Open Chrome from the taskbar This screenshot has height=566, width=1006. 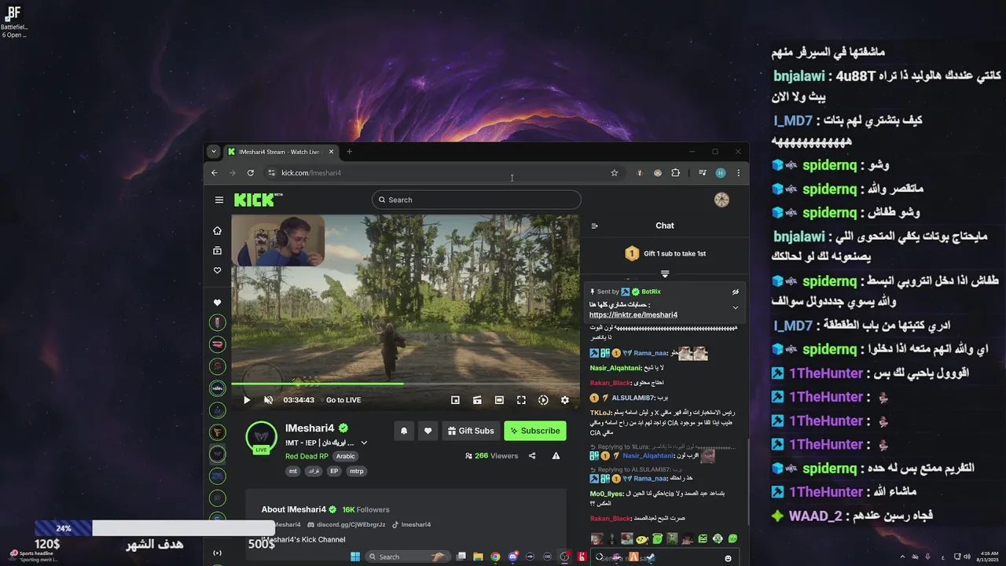(495, 557)
